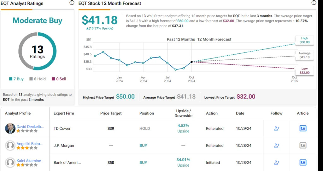The image size is (323, 171).
Task: Open Kalei Akamine's profile link
Action: [29, 161]
